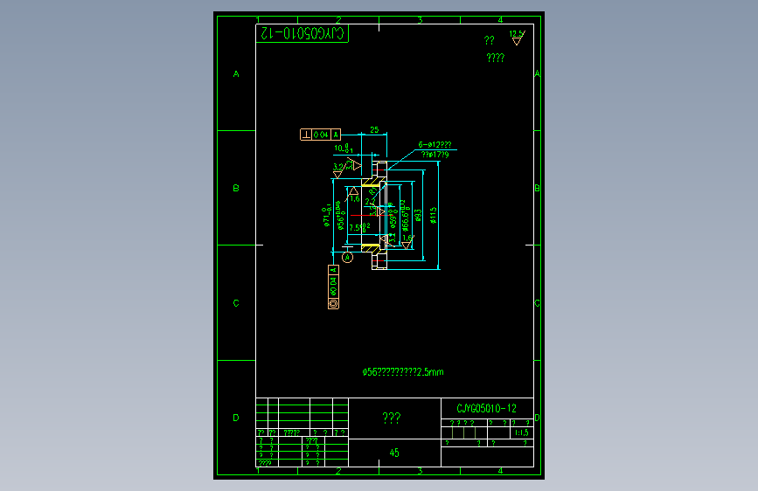Click the 1.6 roughness symbol inside bore

pos(354,194)
